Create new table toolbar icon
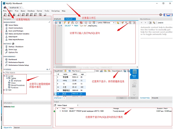This screenshot has height=129, width=174. point(23,15)
